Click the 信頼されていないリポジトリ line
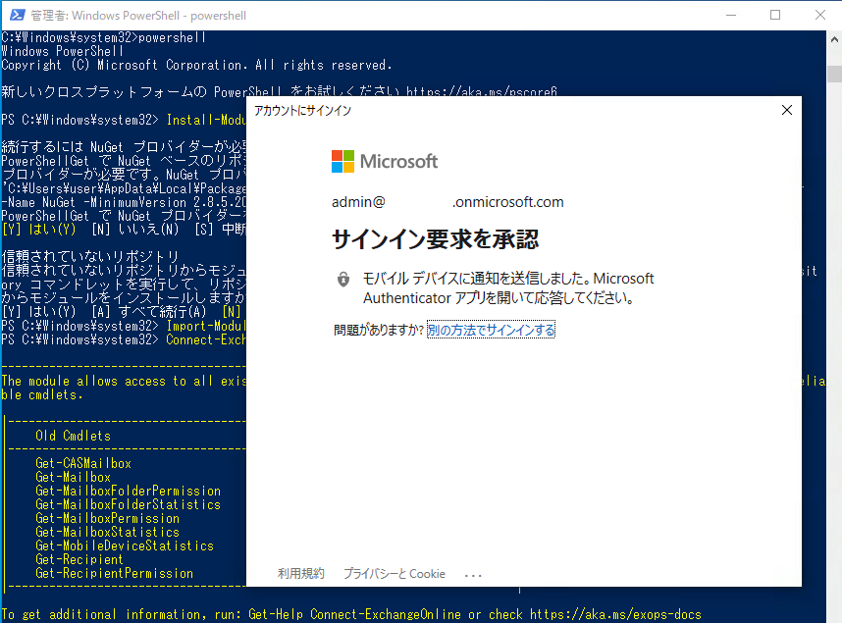This screenshot has height=623, width=842. [90, 257]
